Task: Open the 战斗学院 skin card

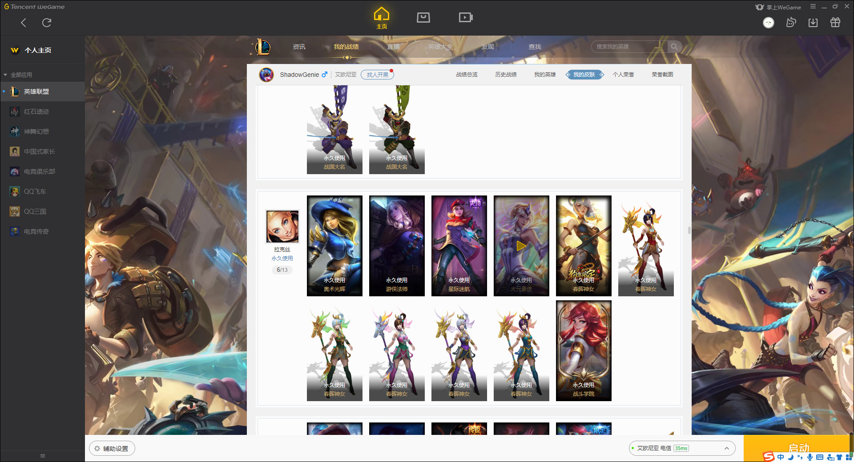Action: pos(584,350)
